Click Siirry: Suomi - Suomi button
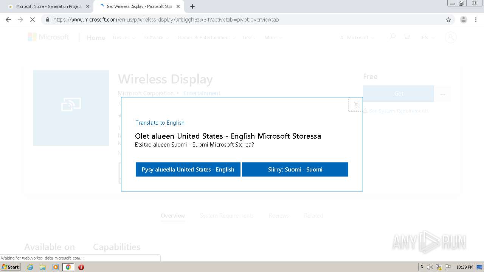The width and height of the screenshot is (484, 272). click(x=295, y=170)
